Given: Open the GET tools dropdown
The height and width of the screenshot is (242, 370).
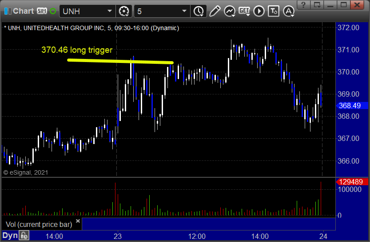Looking at the screenshot, I should 244,11.
